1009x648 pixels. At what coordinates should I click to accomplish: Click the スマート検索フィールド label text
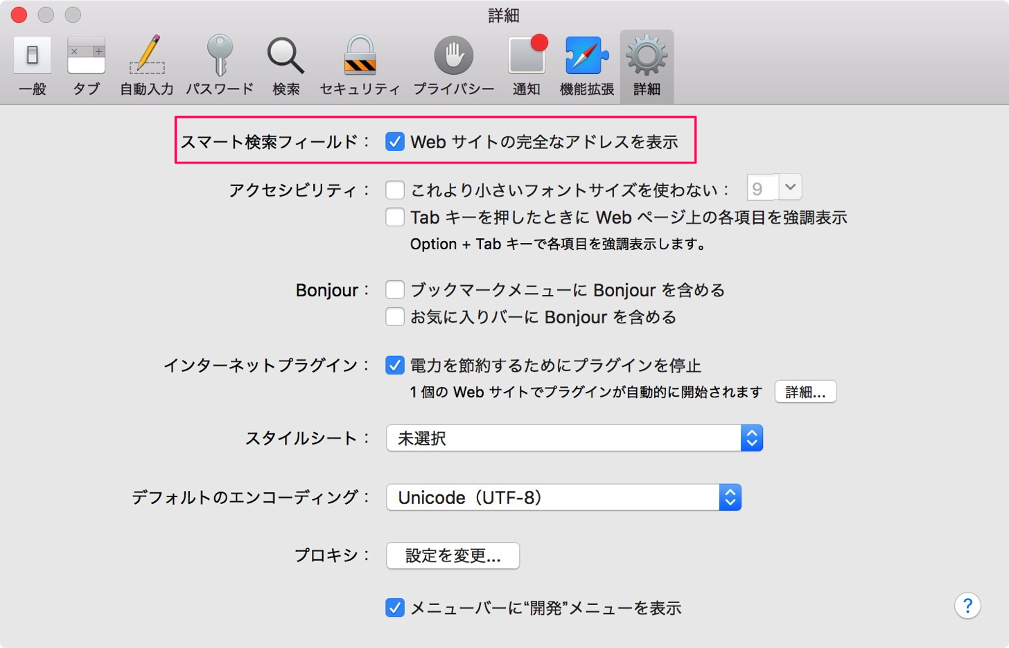(x=275, y=142)
